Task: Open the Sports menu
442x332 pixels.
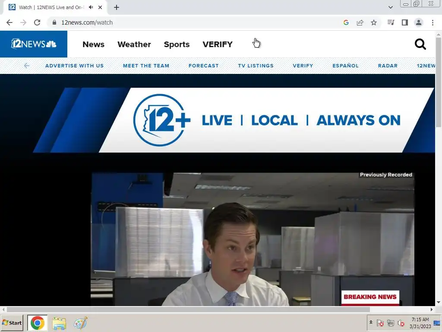Action: (177, 45)
